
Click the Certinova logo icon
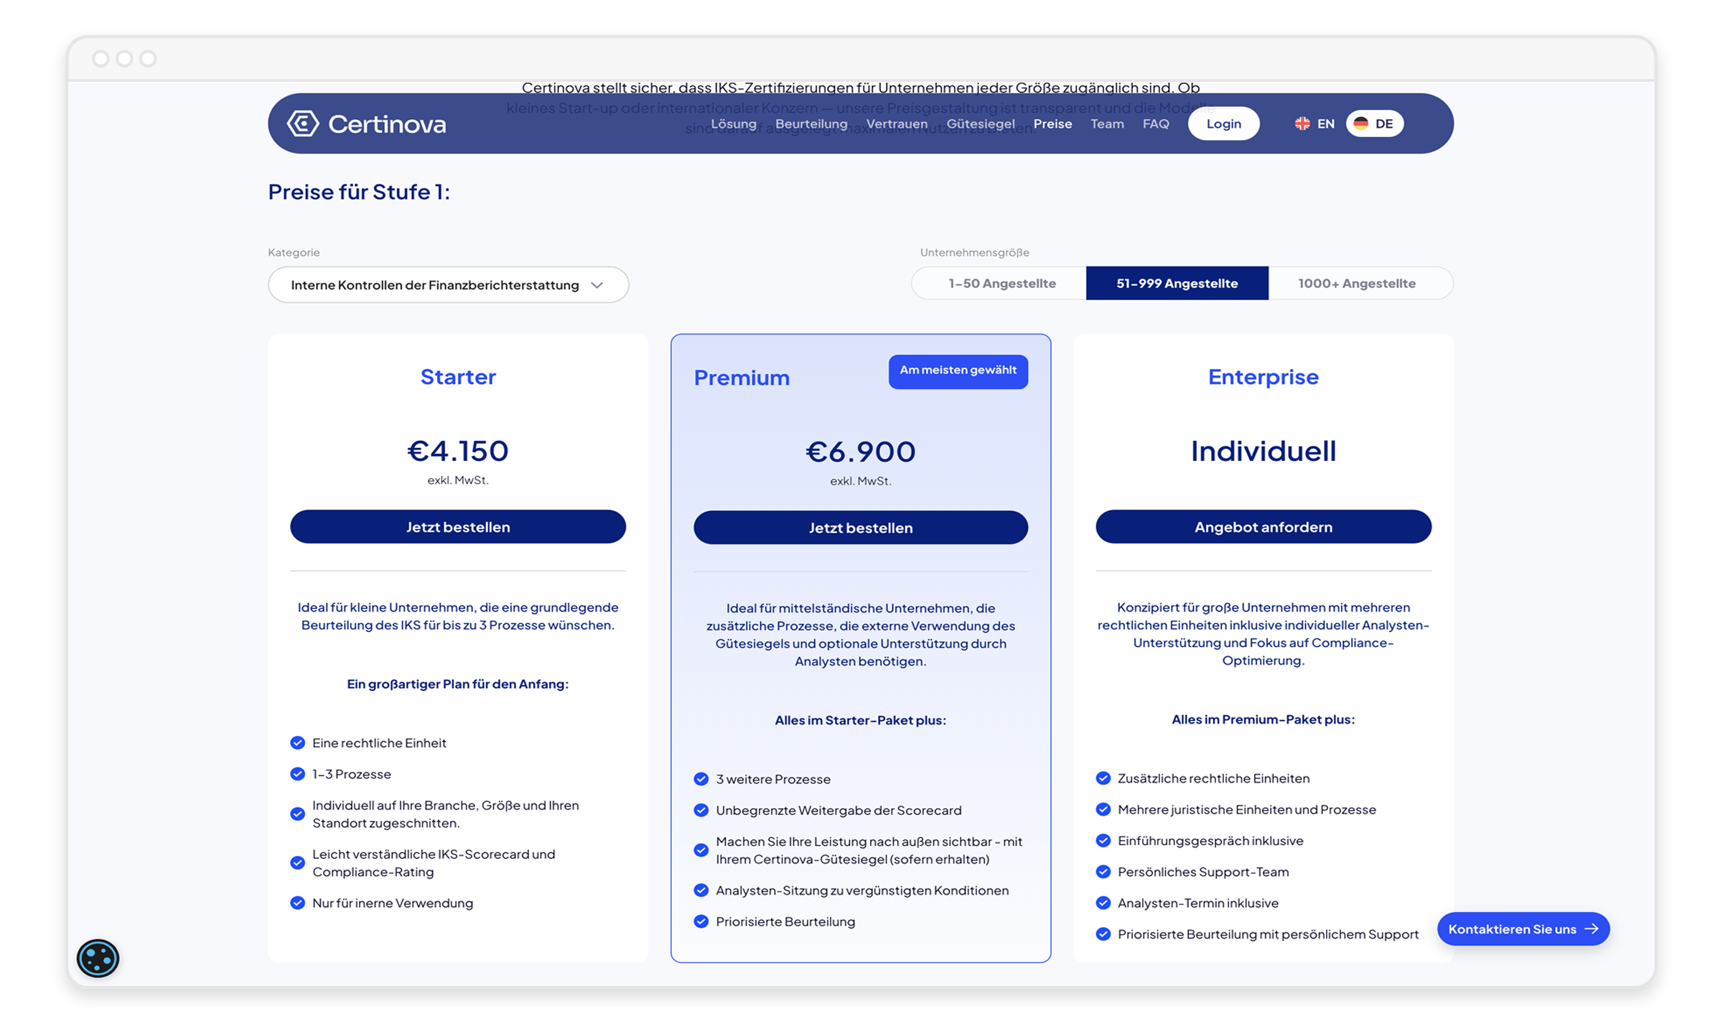coord(303,123)
